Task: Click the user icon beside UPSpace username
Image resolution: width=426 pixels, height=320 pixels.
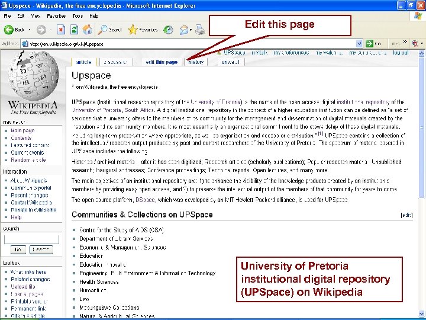Action: [x=219, y=53]
